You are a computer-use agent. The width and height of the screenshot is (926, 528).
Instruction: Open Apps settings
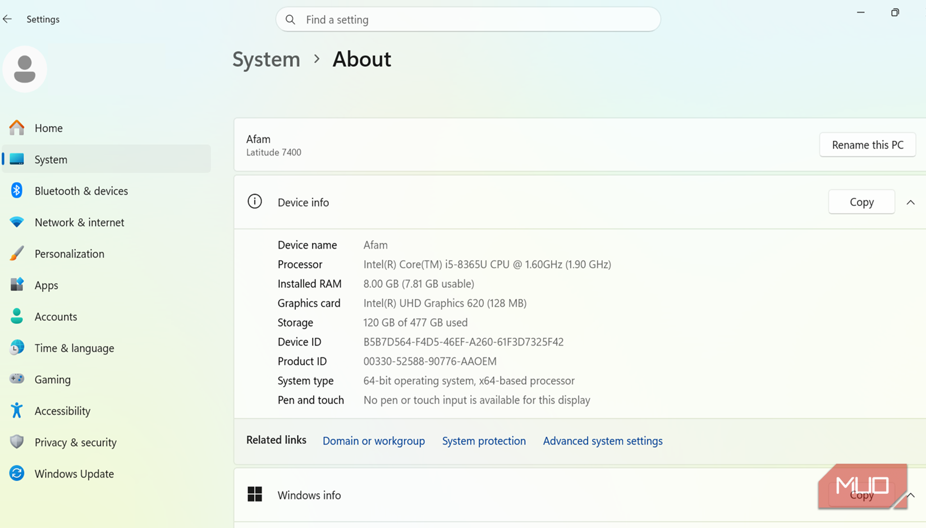[x=107, y=285]
